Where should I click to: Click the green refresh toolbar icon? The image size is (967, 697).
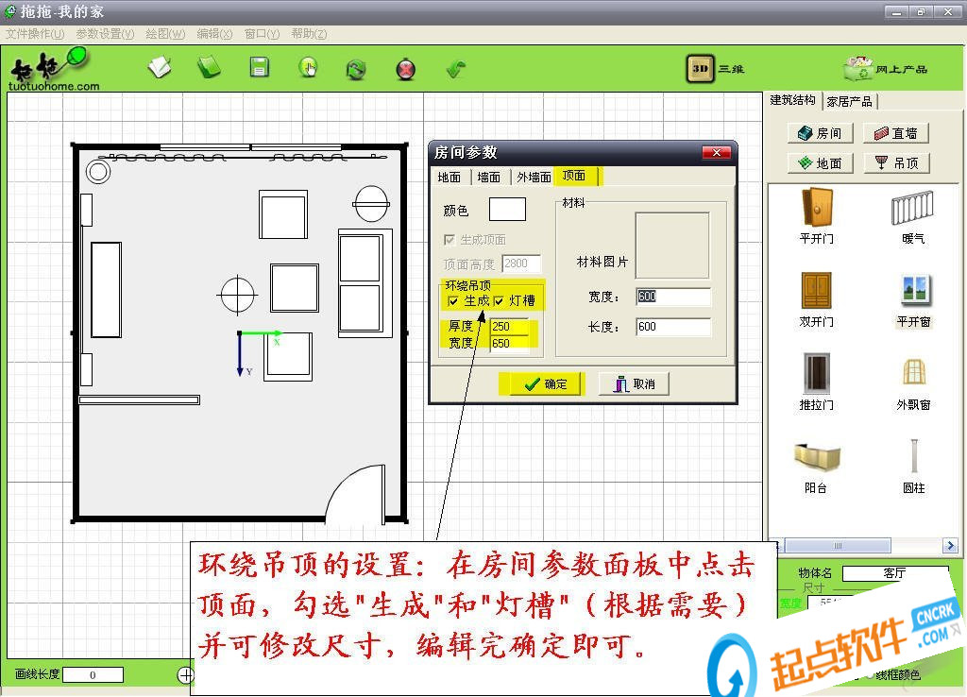[356, 69]
